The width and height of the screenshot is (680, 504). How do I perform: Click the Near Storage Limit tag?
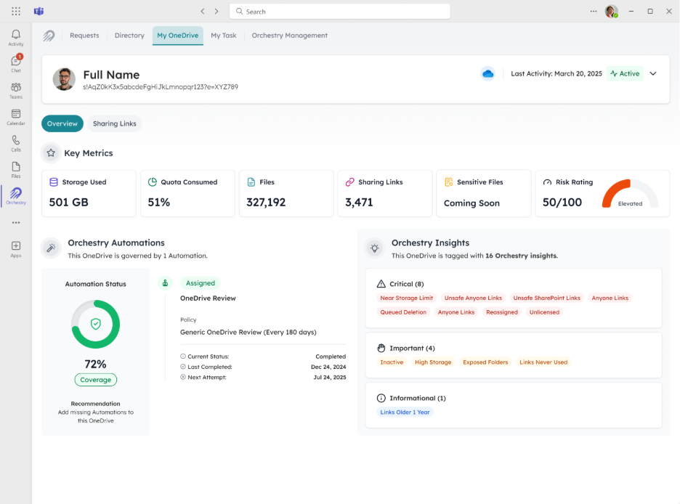tap(406, 298)
